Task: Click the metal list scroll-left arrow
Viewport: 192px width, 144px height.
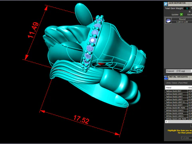Action: pyautogui.click(x=166, y=122)
